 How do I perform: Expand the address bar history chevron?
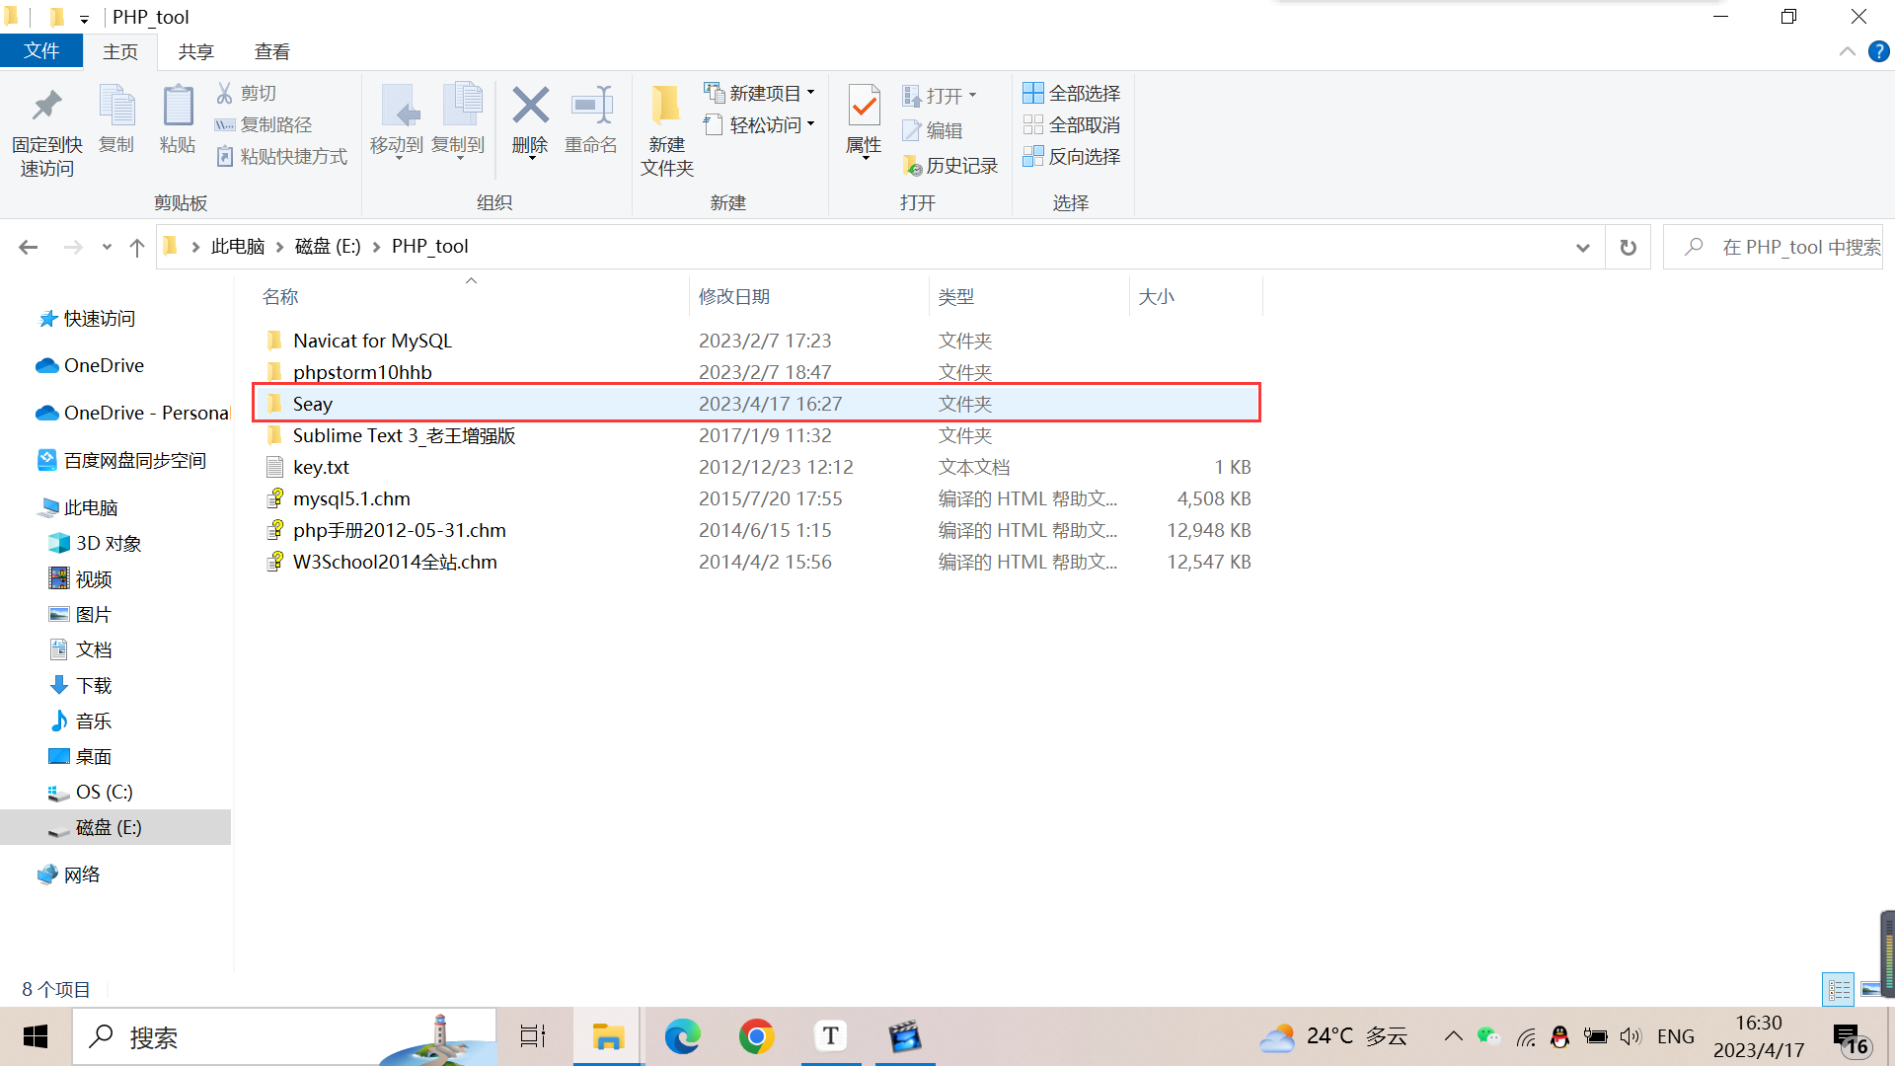(1582, 247)
